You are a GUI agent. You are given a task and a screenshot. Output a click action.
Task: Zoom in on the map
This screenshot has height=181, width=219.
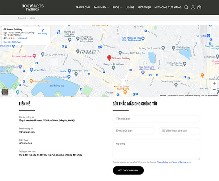point(214,83)
